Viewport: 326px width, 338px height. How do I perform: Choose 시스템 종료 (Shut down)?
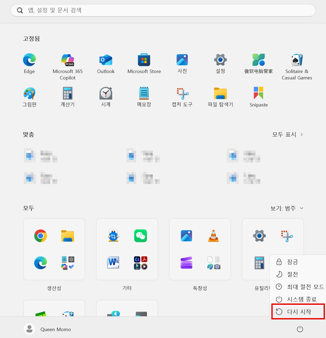298,299
